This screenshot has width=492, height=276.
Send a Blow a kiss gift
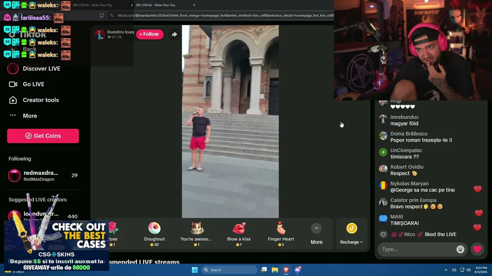point(239,234)
